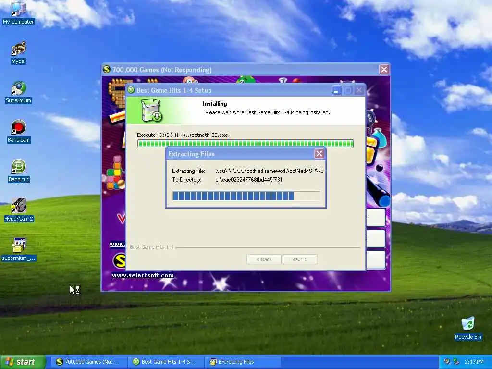Click the To Directory path e:\cac023247768fbd445f731

[x=248, y=180]
